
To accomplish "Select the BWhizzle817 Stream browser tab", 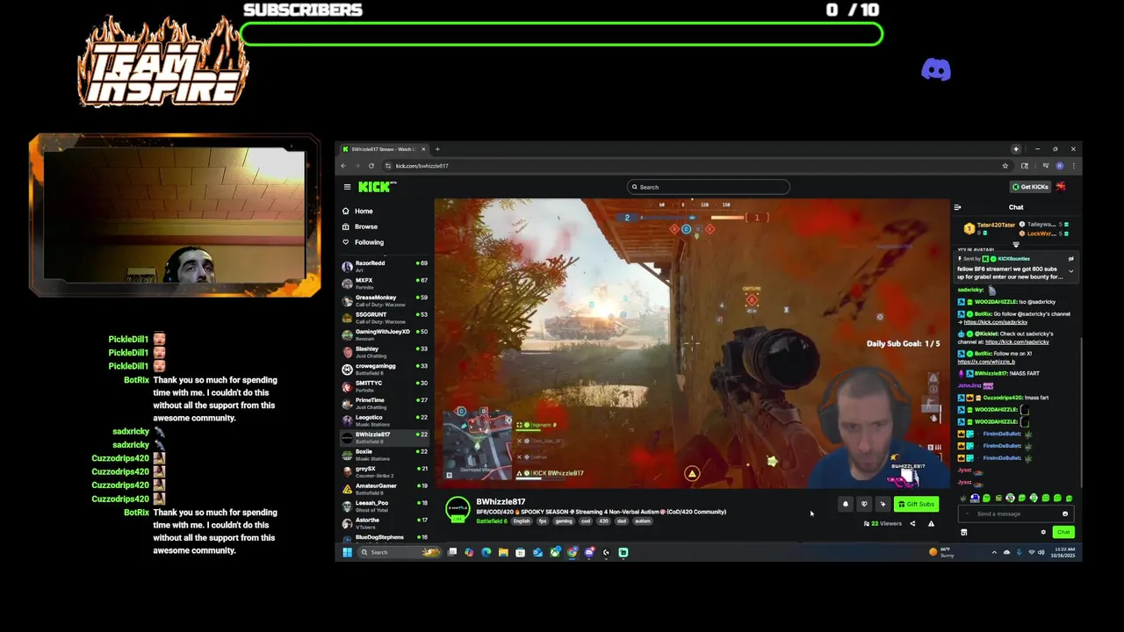I will pos(383,149).
